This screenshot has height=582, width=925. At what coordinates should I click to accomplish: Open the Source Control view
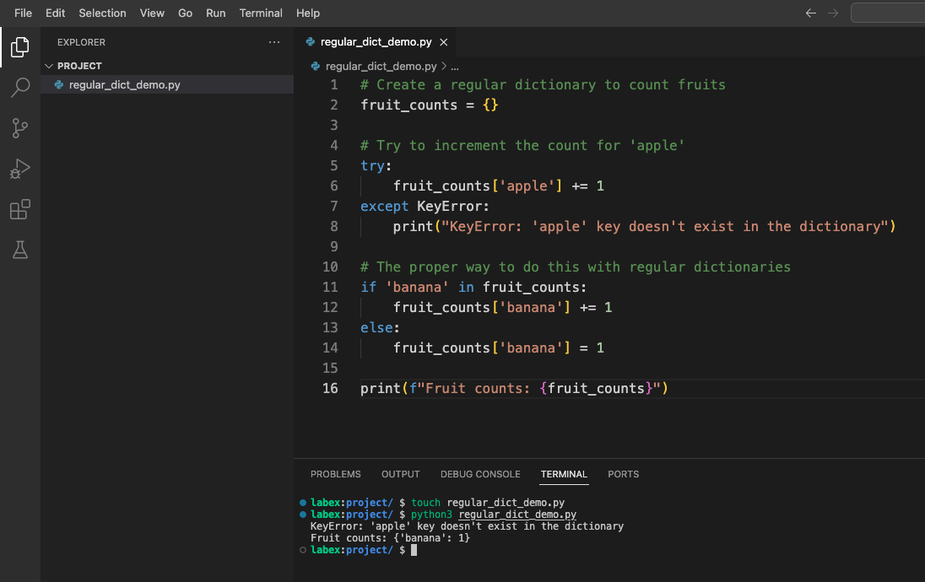point(19,128)
